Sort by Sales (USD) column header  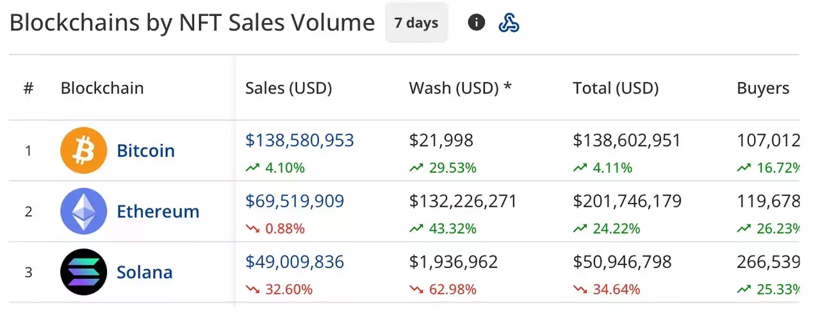(288, 88)
